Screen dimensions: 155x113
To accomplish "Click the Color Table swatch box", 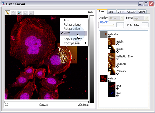I will coord(145,25).
